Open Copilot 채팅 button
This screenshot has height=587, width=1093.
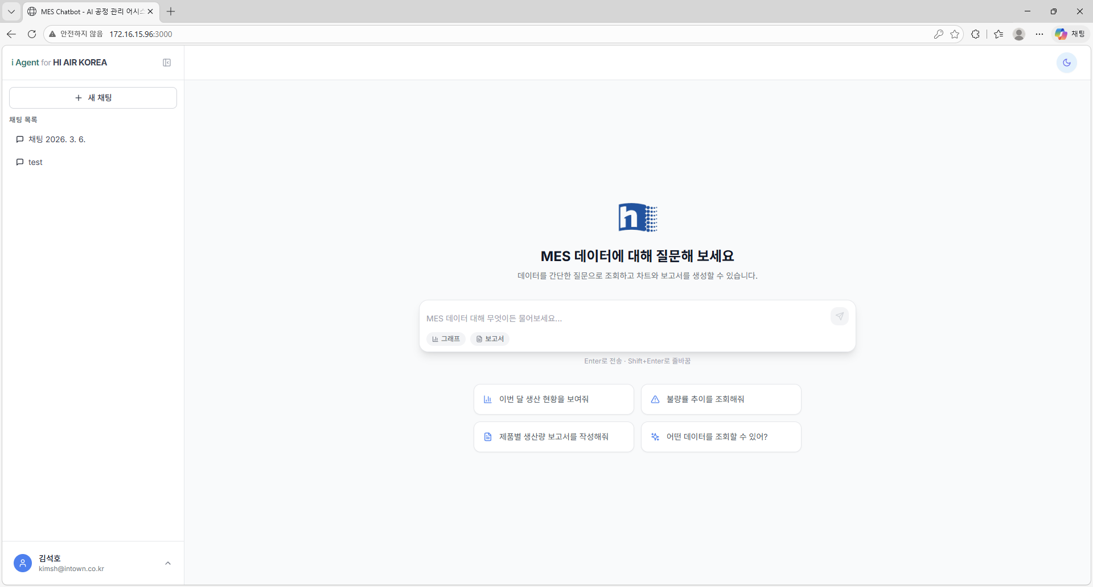pos(1070,34)
